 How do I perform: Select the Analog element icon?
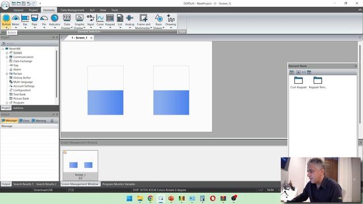(130, 18)
